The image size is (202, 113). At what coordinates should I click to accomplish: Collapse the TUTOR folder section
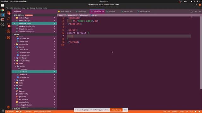pyautogui.click(x=16, y=35)
